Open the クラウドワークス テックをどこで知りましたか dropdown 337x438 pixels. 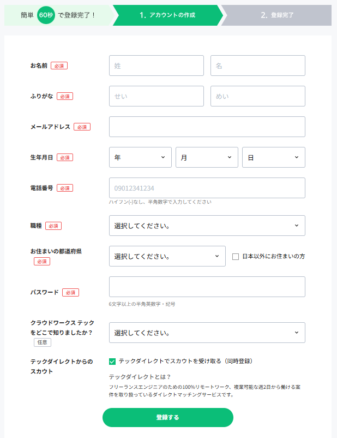click(207, 333)
